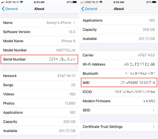Go back to General on left screen
Viewport: 158px width, 139px height.
[10, 9]
